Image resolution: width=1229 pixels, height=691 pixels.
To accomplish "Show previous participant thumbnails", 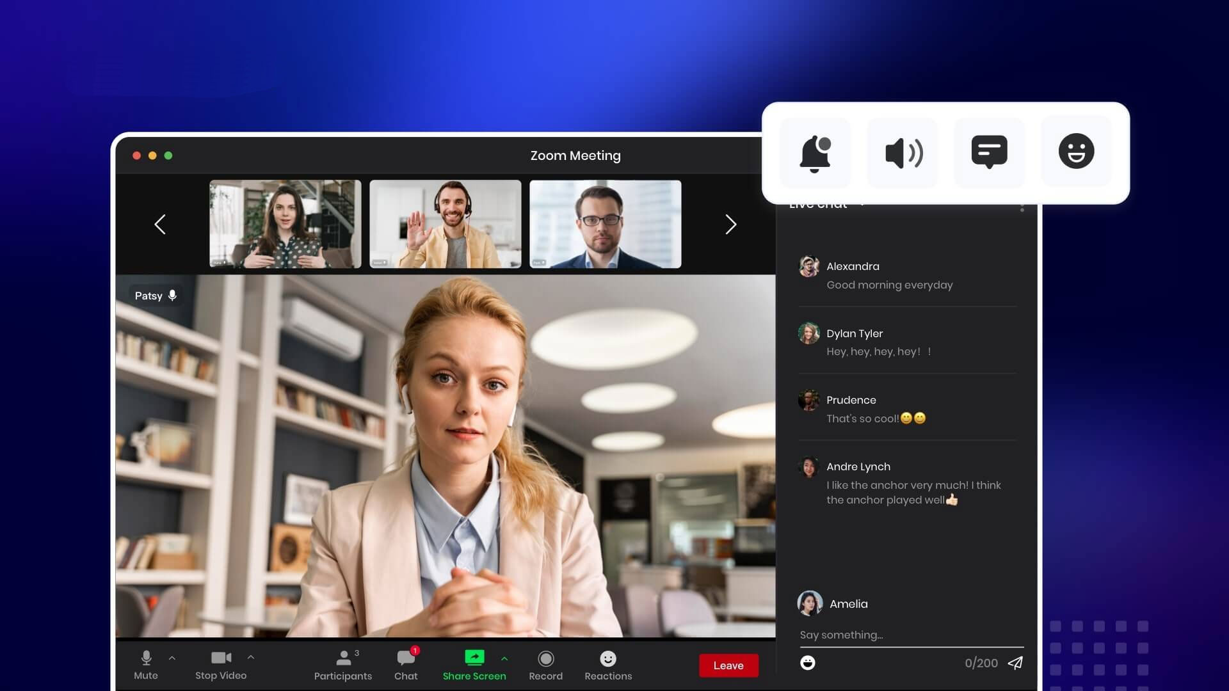I will [160, 224].
